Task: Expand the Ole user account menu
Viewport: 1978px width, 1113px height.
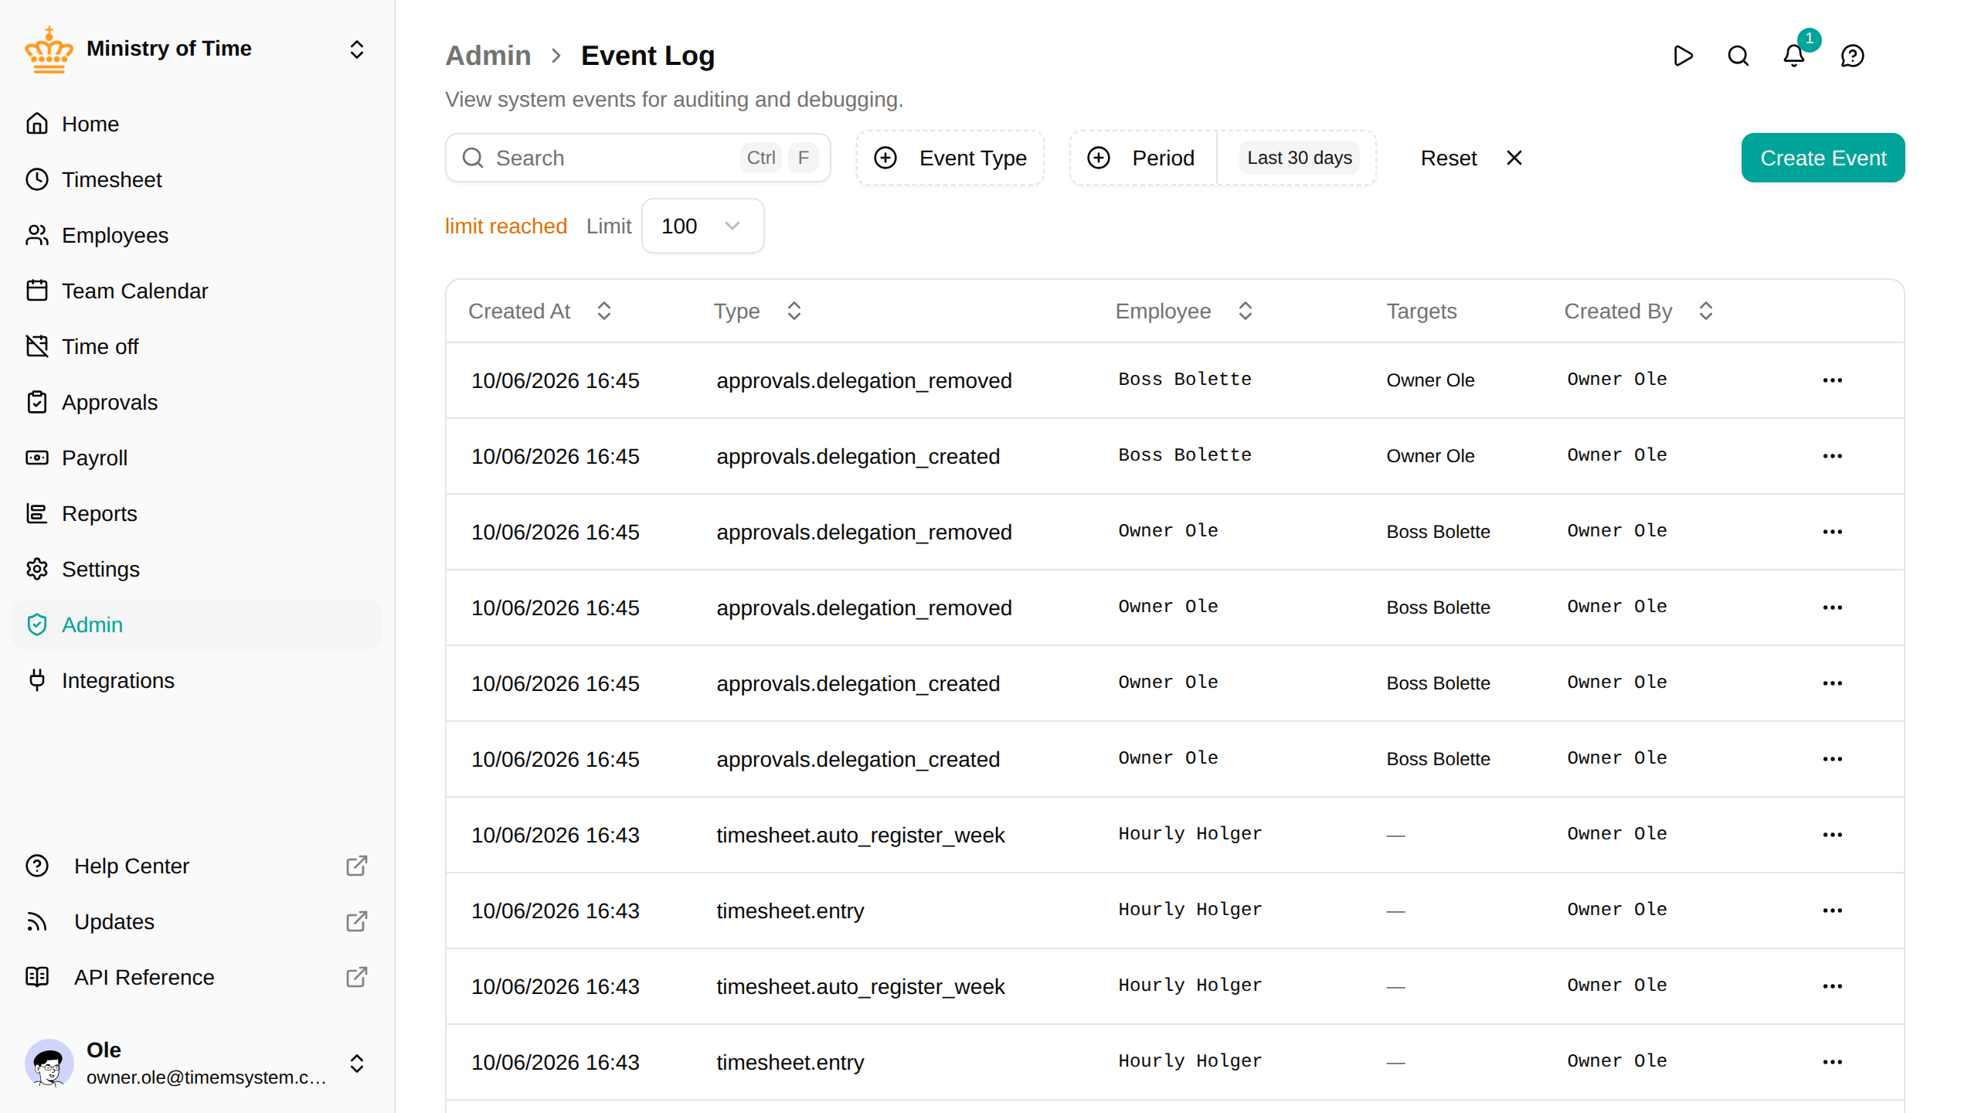Action: 356,1064
